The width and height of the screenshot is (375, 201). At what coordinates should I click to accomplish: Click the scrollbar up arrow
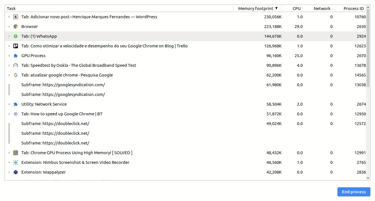tap(368, 7)
